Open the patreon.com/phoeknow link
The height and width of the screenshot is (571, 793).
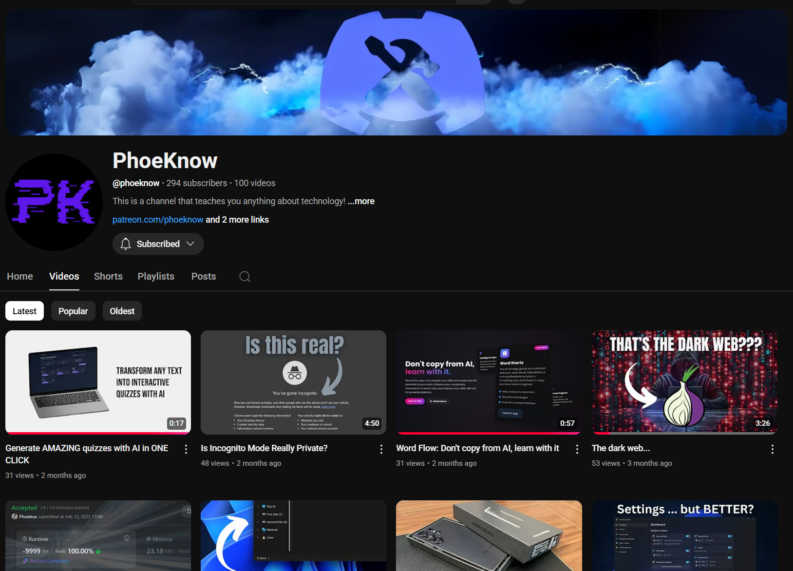pyautogui.click(x=158, y=220)
